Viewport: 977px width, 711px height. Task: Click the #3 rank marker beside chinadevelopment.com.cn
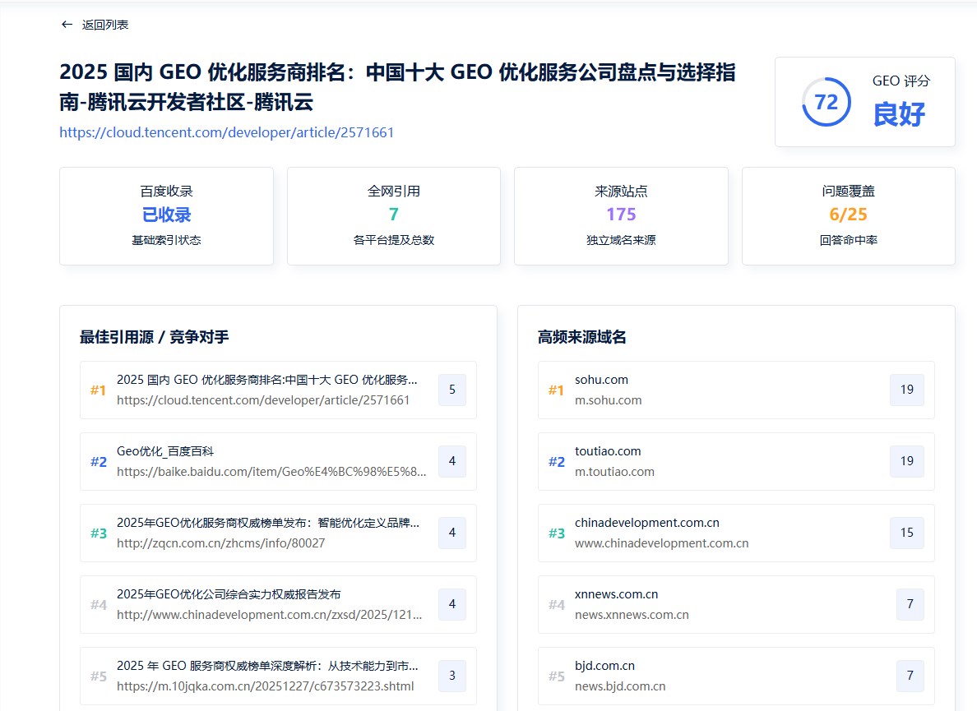tap(557, 533)
